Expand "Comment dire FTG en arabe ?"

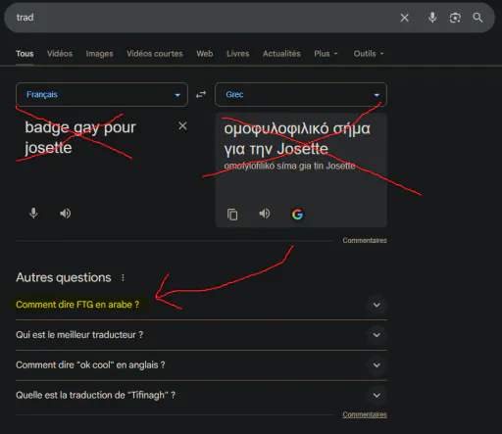(x=201, y=305)
